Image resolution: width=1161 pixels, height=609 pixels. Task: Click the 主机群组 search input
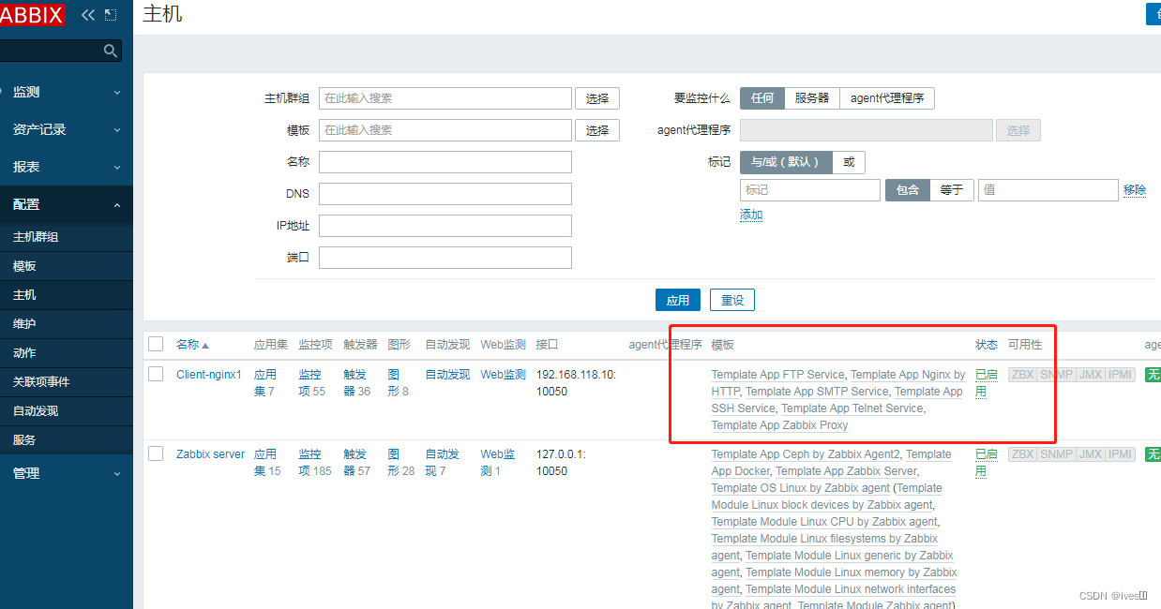(445, 98)
